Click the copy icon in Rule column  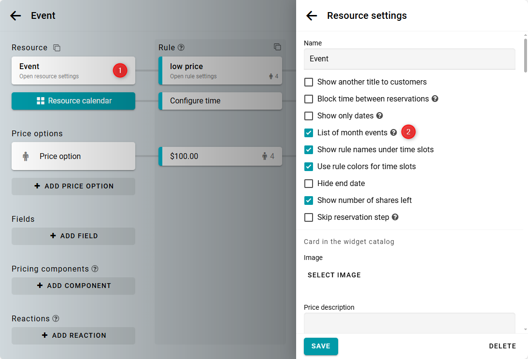tap(277, 47)
